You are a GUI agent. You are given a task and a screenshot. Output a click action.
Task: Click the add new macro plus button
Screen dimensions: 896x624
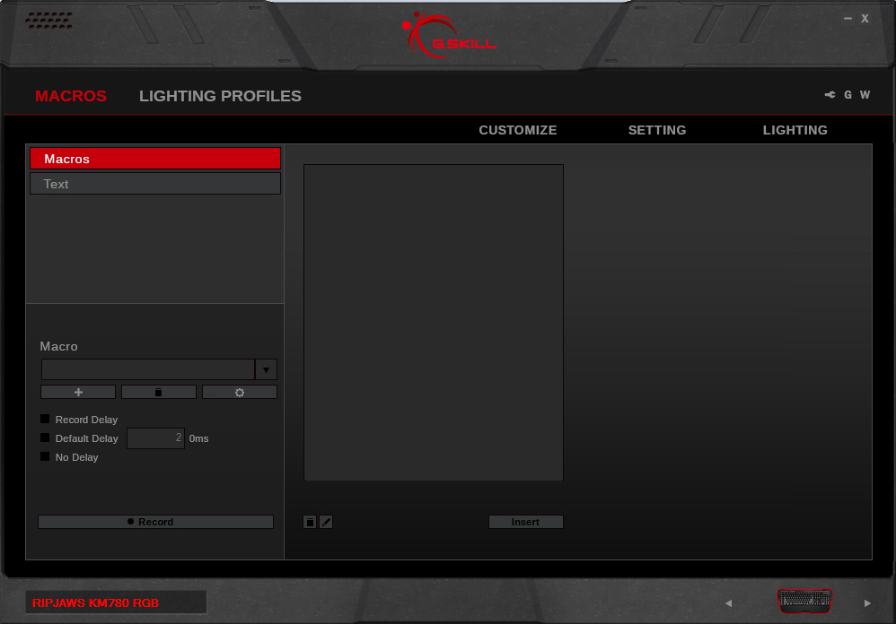coord(78,393)
